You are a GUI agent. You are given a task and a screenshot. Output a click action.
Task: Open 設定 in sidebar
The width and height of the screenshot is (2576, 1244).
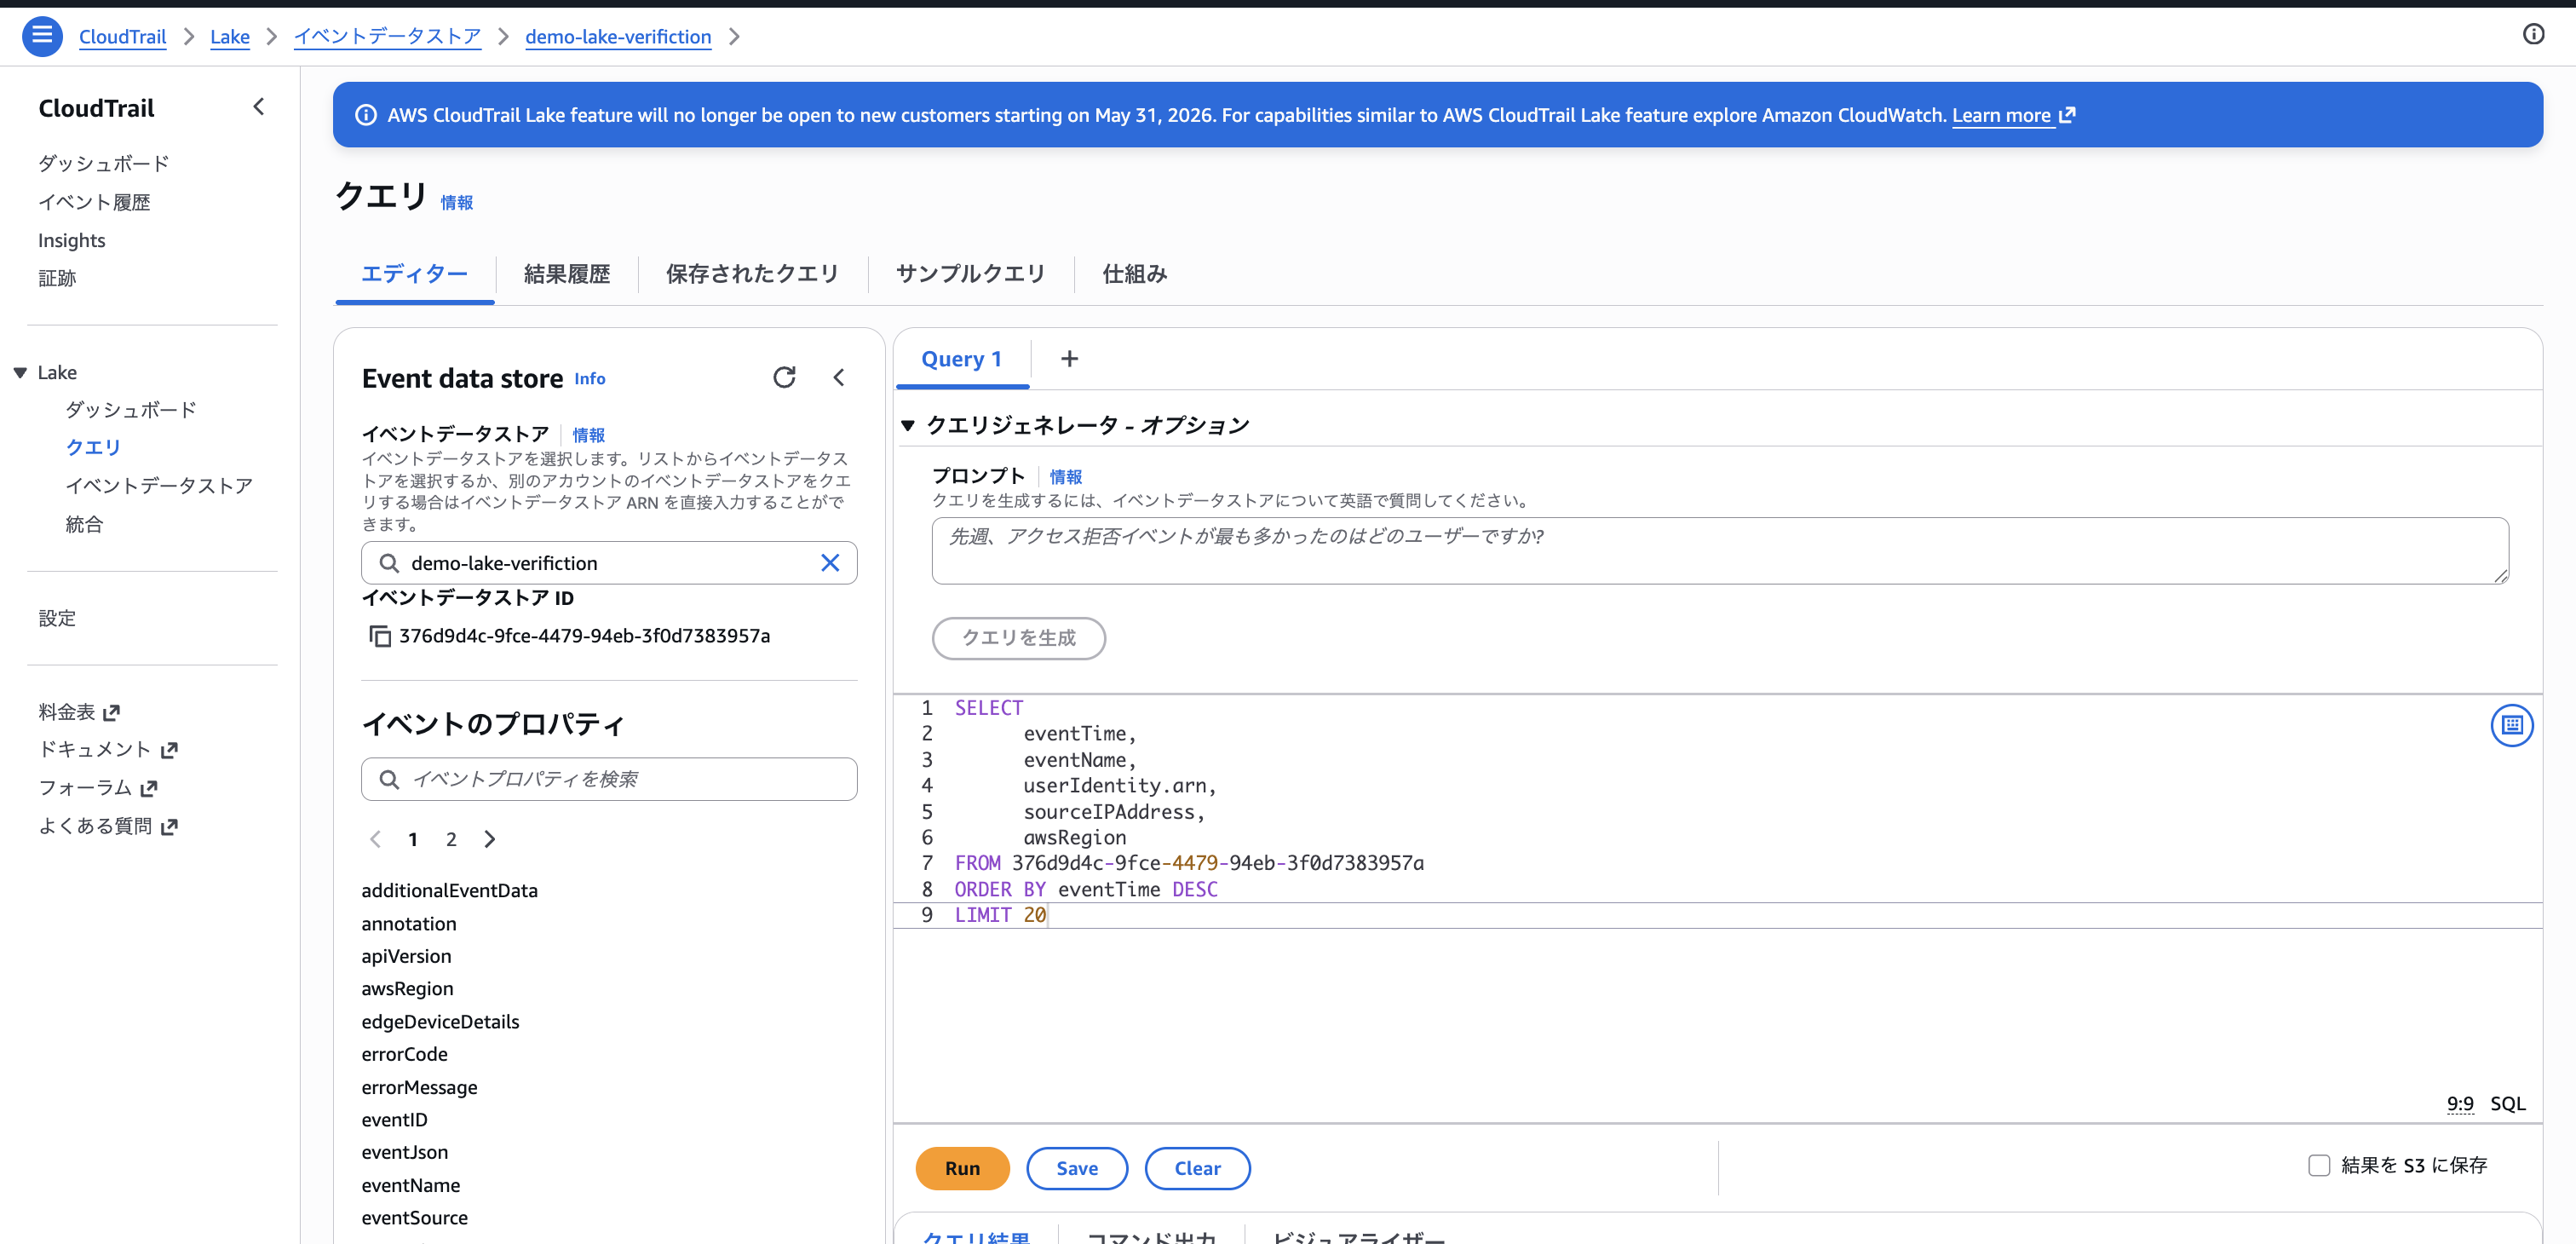pos(57,618)
